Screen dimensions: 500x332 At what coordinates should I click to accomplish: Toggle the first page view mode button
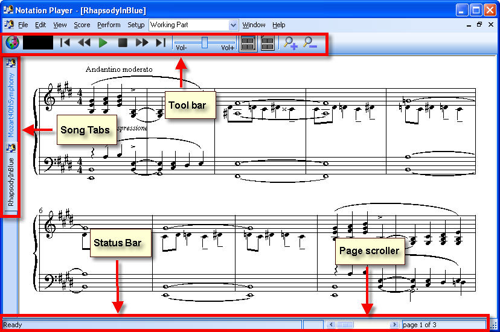(247, 43)
